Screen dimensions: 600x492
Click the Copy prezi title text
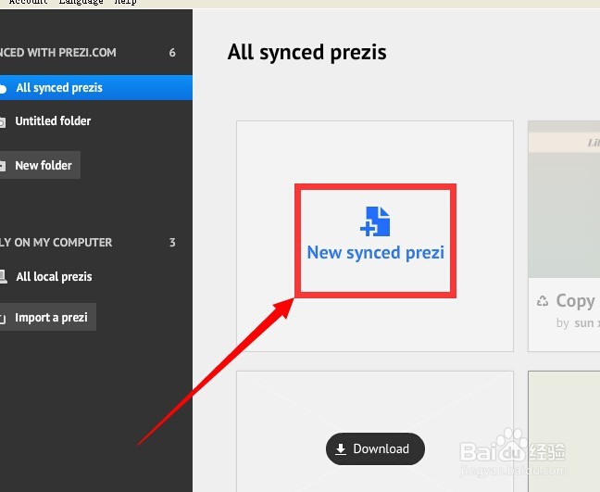click(x=576, y=301)
